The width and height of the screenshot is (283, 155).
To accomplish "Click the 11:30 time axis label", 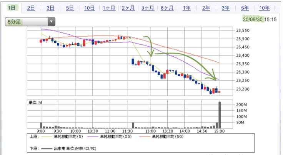I will pyautogui.click(x=127, y=131).
